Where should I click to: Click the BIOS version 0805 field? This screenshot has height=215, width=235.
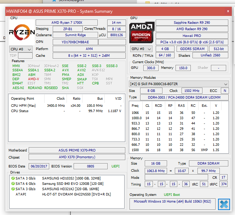click(x=91, y=166)
